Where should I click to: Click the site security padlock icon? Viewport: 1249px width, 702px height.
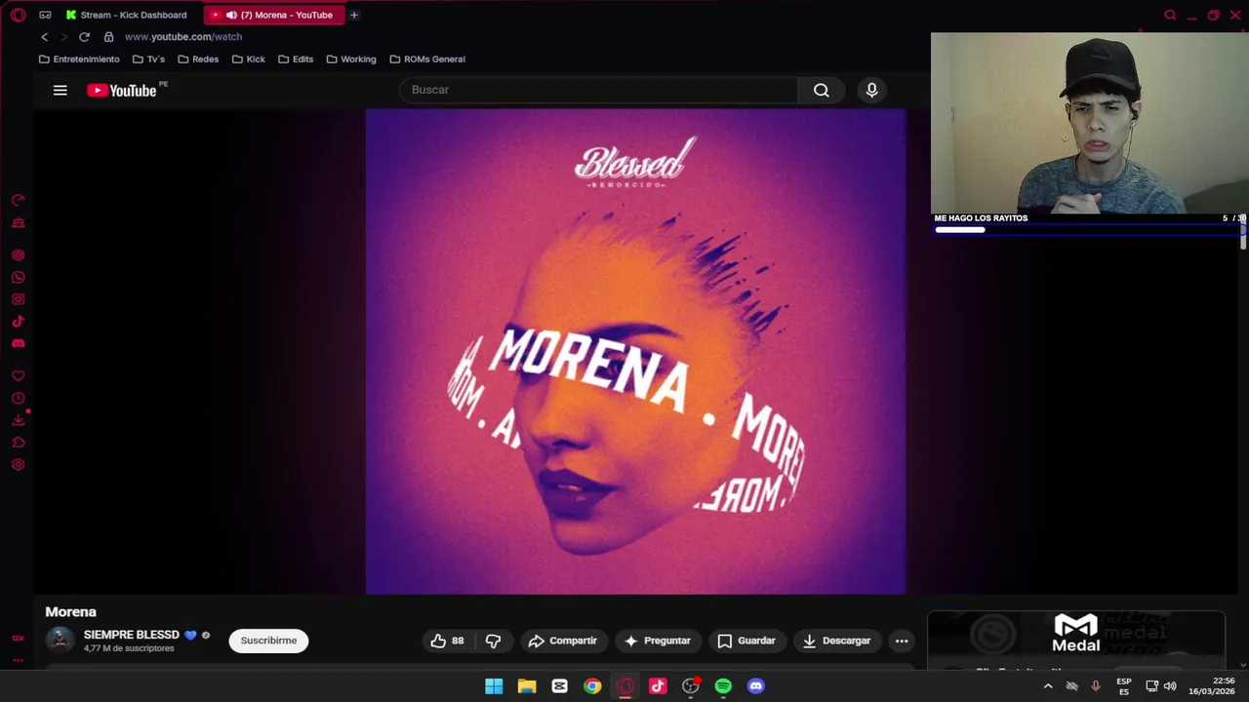108,37
